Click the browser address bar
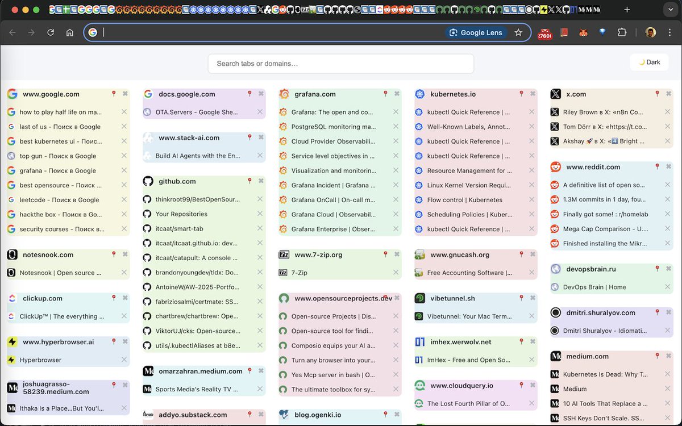The height and width of the screenshot is (426, 682). point(273,32)
